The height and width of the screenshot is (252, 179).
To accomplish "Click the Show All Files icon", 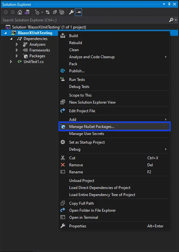I will (x=62, y=12).
